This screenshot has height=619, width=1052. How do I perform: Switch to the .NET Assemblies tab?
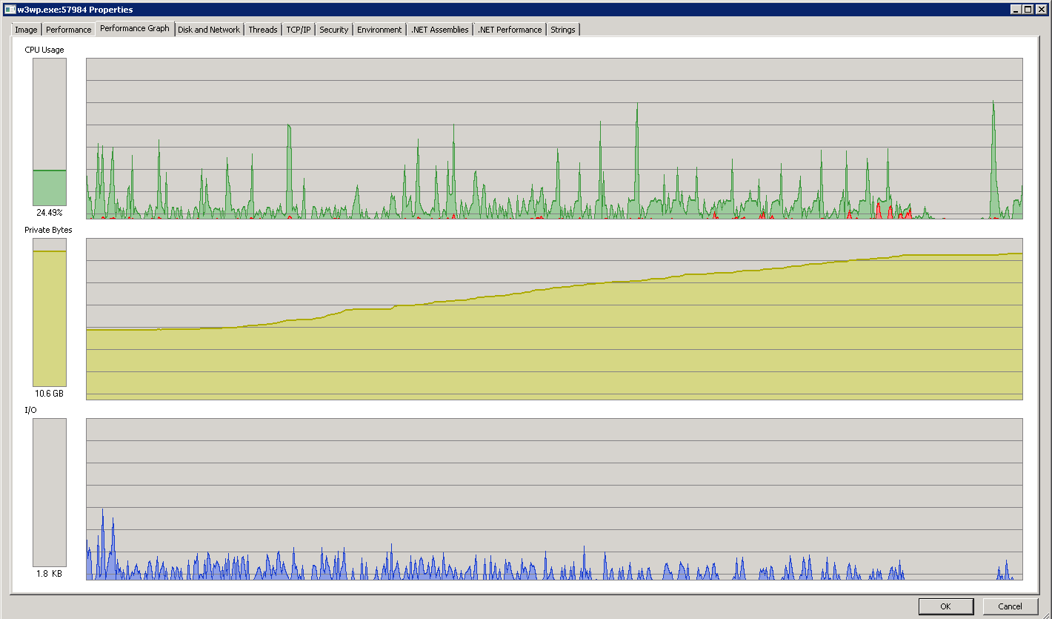coord(440,30)
